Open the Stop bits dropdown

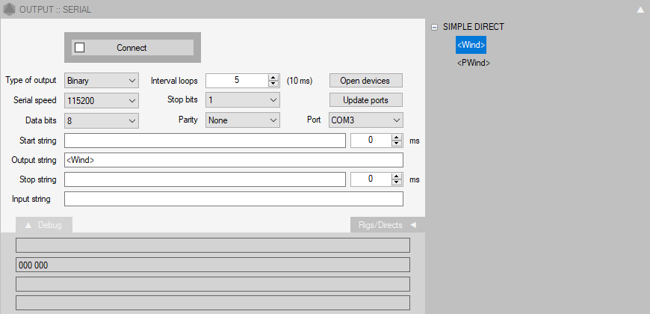pyautogui.click(x=242, y=100)
